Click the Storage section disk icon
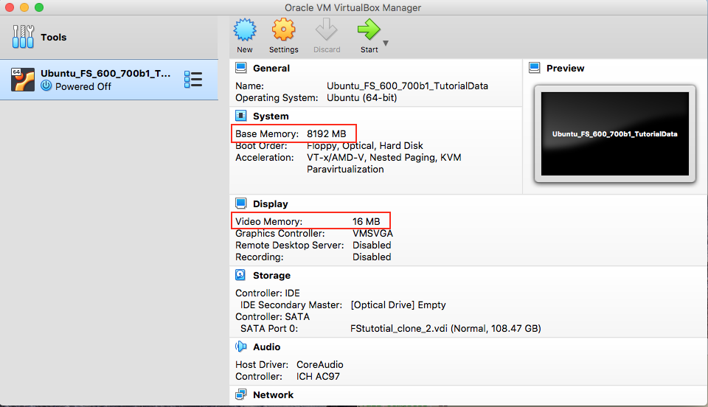Image resolution: width=708 pixels, height=407 pixels. tap(241, 275)
